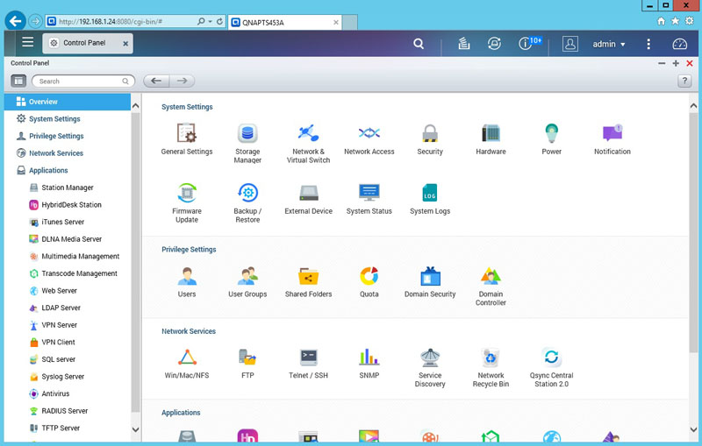Open the three-dot more options menu

point(648,44)
